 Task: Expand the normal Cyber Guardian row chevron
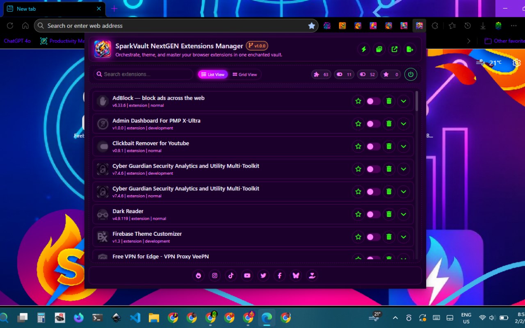(x=404, y=191)
